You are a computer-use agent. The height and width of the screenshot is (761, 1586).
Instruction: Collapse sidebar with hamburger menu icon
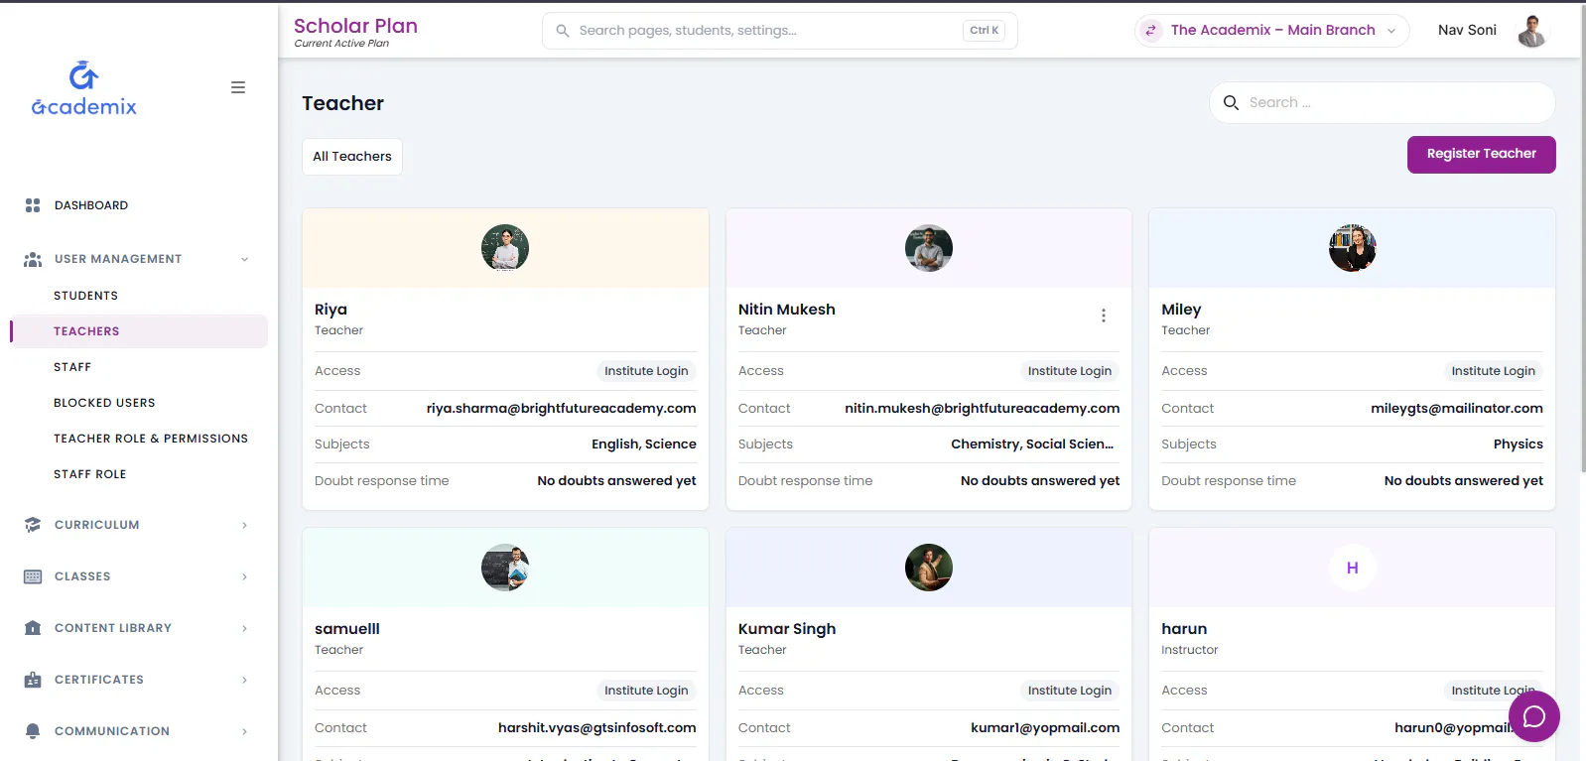click(238, 87)
